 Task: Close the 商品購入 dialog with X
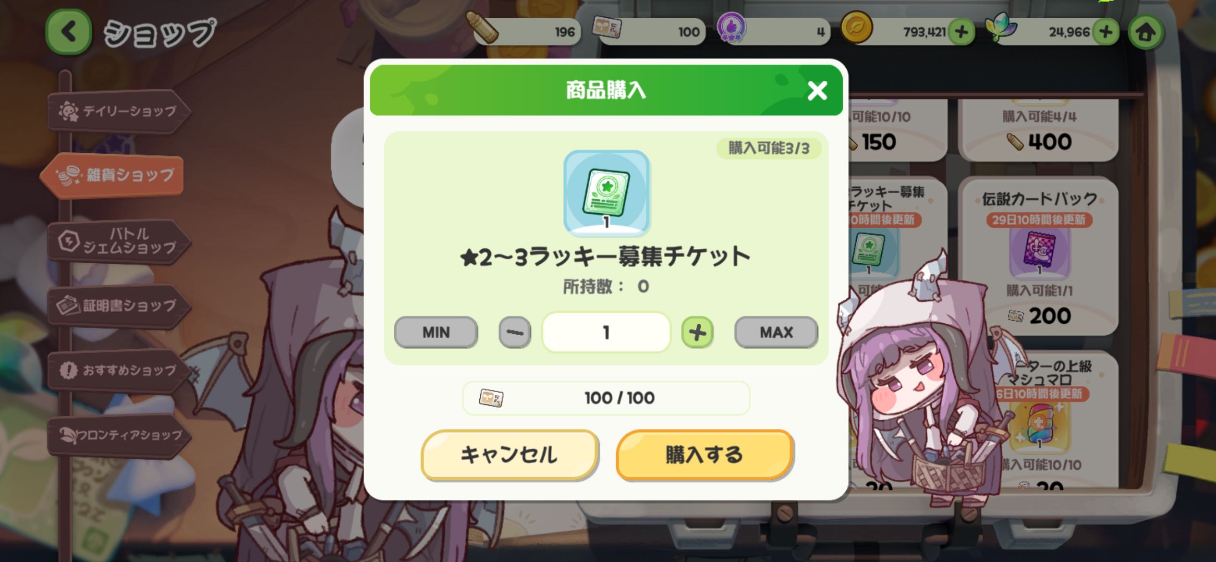tap(817, 90)
